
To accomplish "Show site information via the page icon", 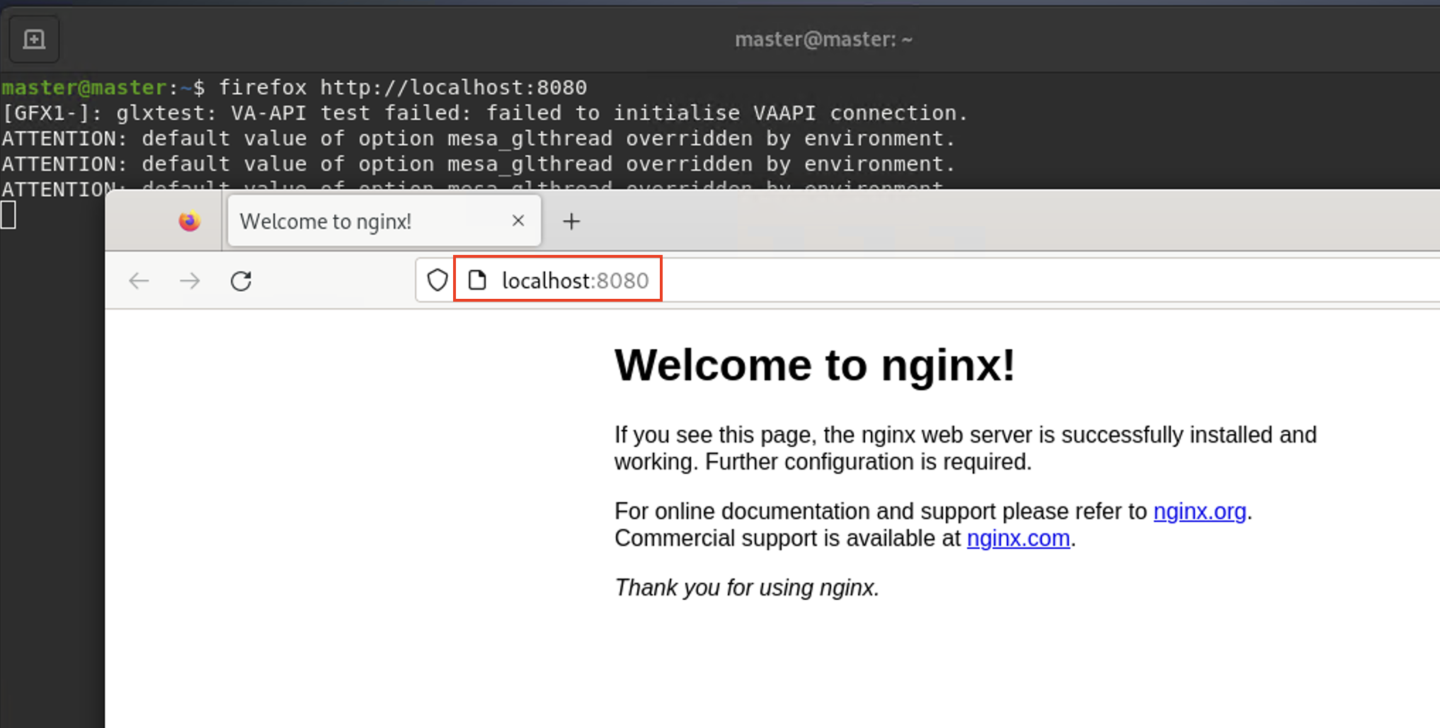I will (477, 280).
